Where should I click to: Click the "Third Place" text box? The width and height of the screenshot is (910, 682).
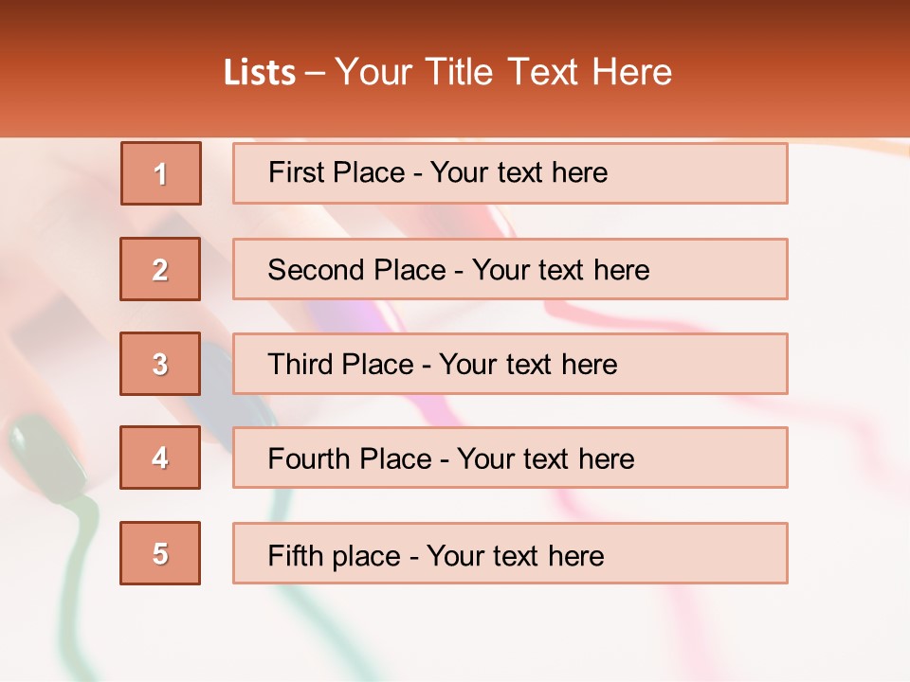click(510, 364)
